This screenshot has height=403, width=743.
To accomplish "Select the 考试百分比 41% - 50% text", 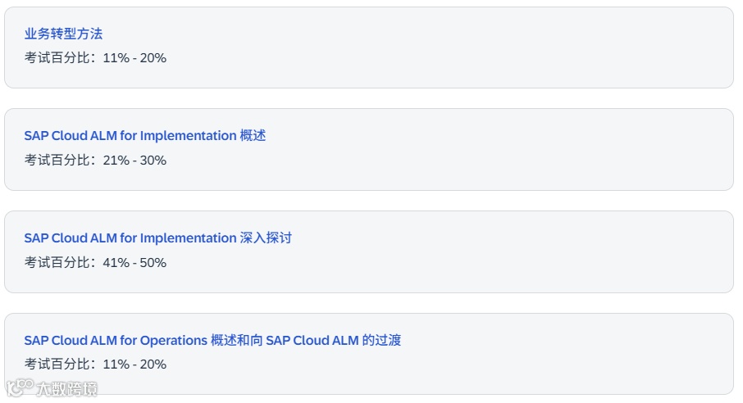I will click(95, 262).
